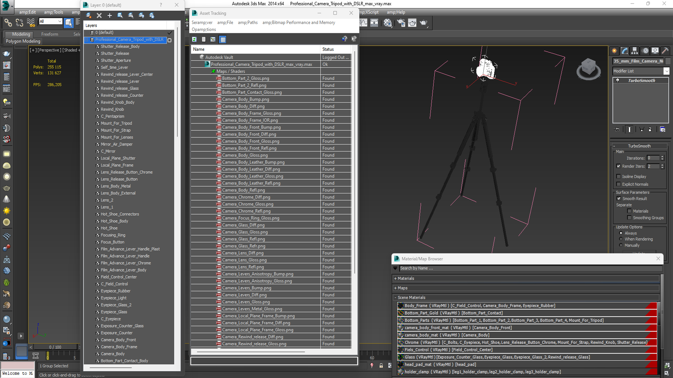Open the Curve Editor toolbar icon
Viewport: 673px width, 378px height.
(363, 23)
